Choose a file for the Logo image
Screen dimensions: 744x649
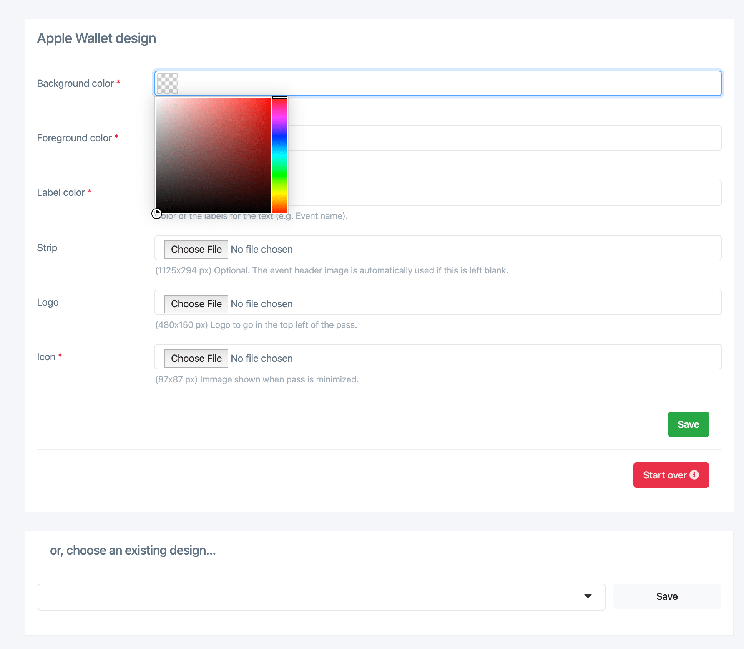(196, 304)
